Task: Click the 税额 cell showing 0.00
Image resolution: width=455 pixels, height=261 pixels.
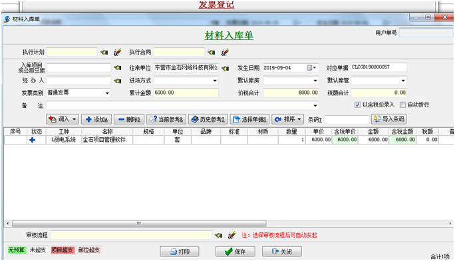Action: pos(428,140)
